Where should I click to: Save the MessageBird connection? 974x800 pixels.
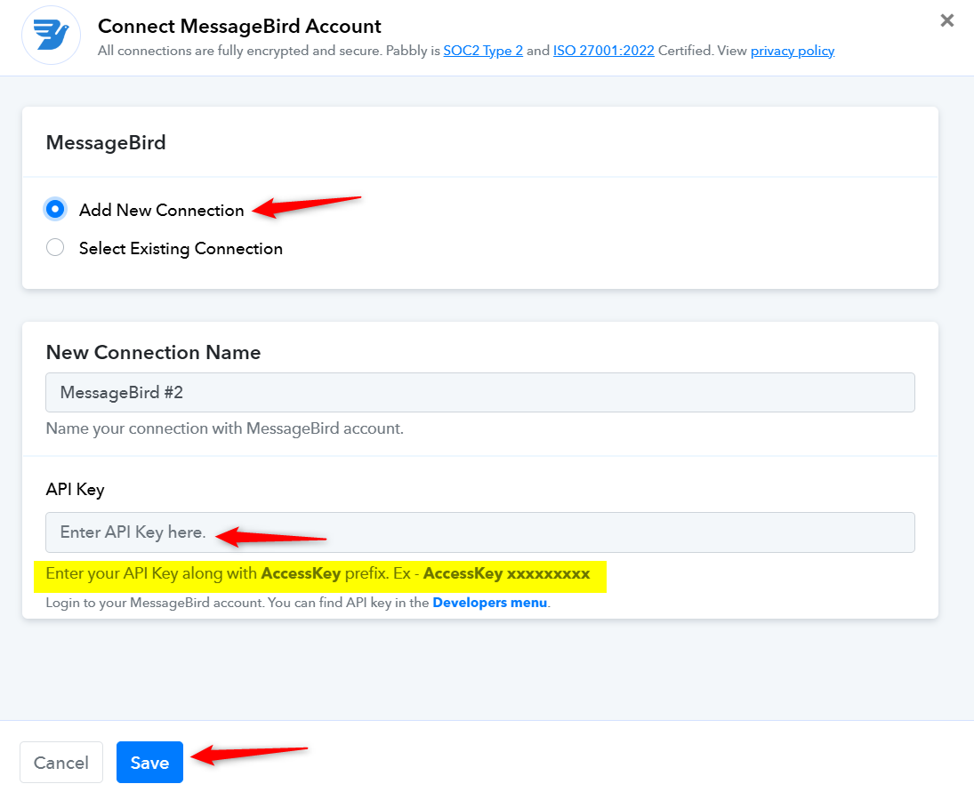tap(149, 763)
